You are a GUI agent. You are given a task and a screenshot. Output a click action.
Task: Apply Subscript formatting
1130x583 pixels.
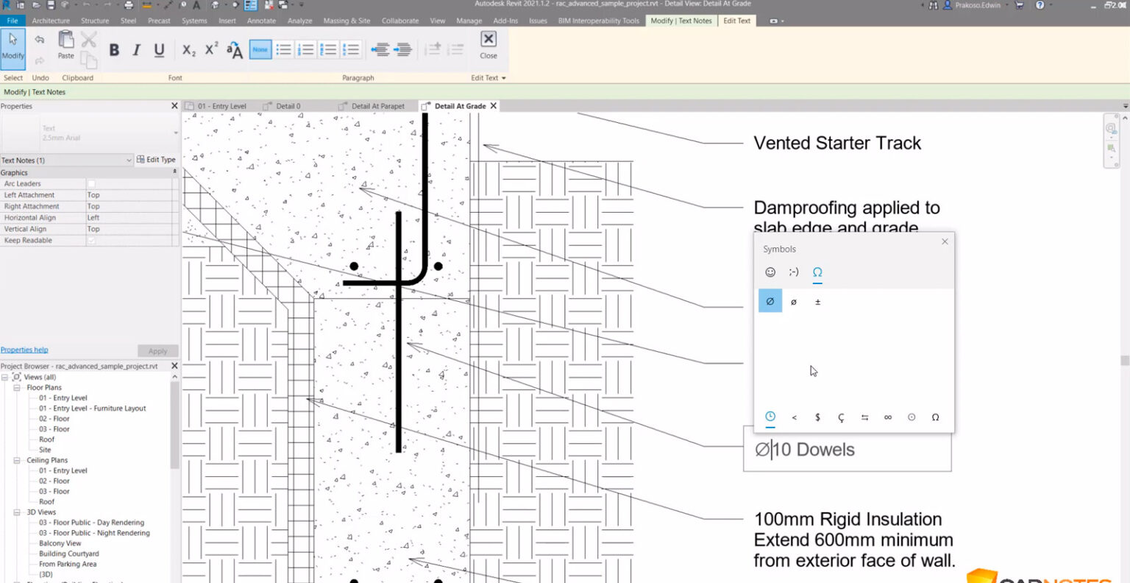coord(189,50)
